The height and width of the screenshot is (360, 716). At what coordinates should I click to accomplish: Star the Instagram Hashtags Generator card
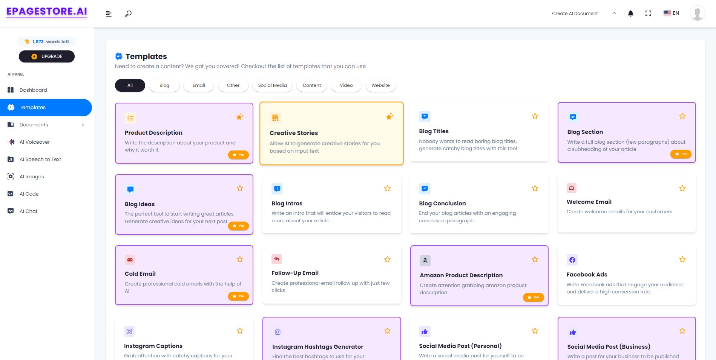387,331
